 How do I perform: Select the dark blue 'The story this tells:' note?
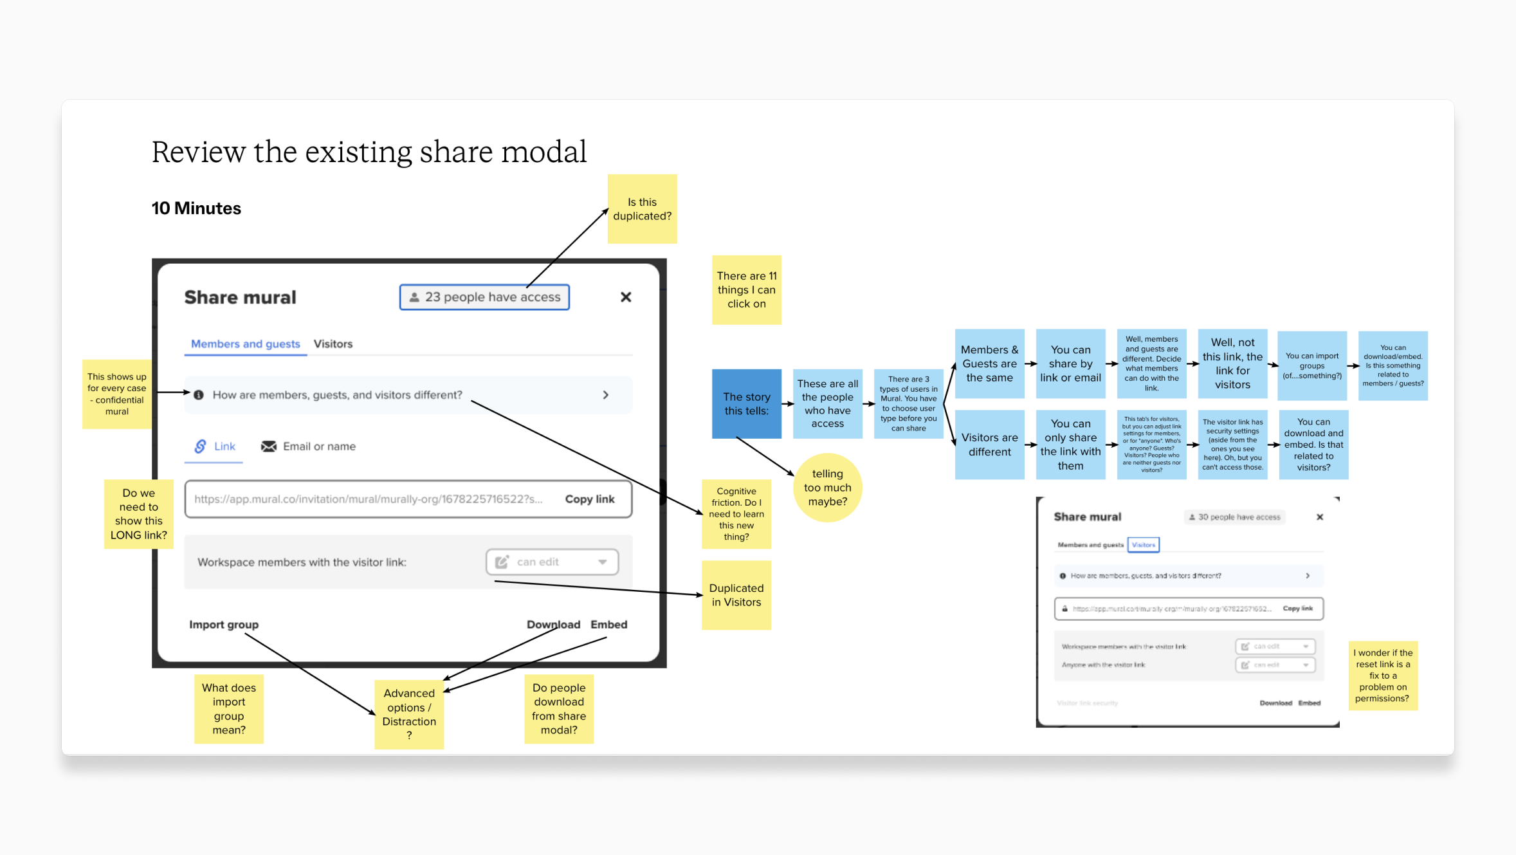pos(747,404)
